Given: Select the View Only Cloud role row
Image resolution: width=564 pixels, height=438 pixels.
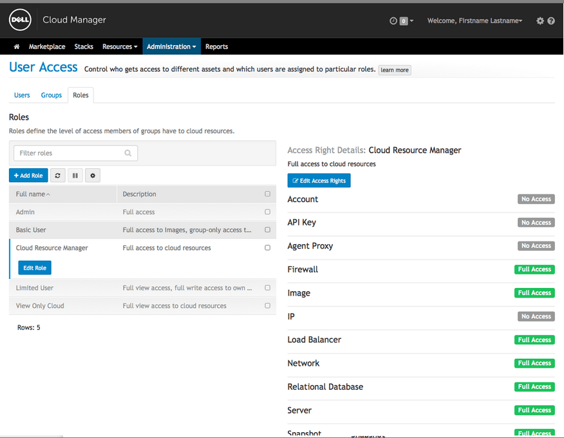Looking at the screenshot, I should 142,305.
